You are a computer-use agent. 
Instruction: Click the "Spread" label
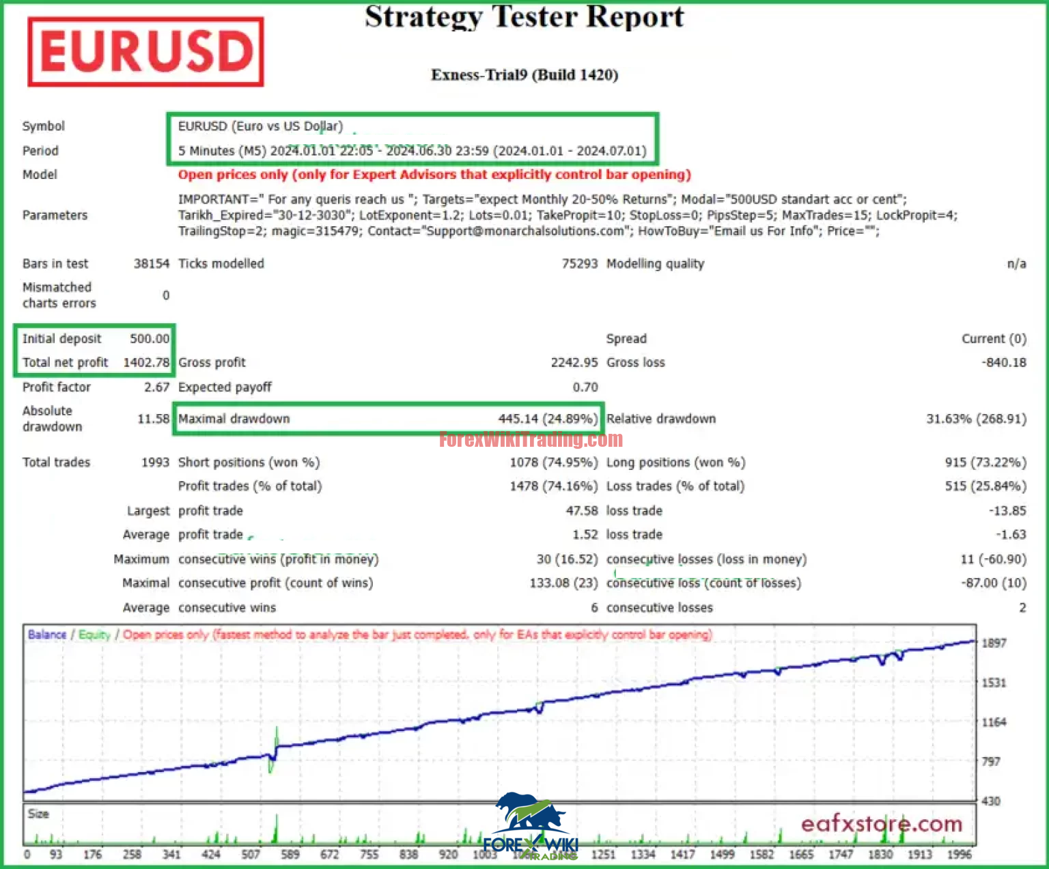(626, 339)
